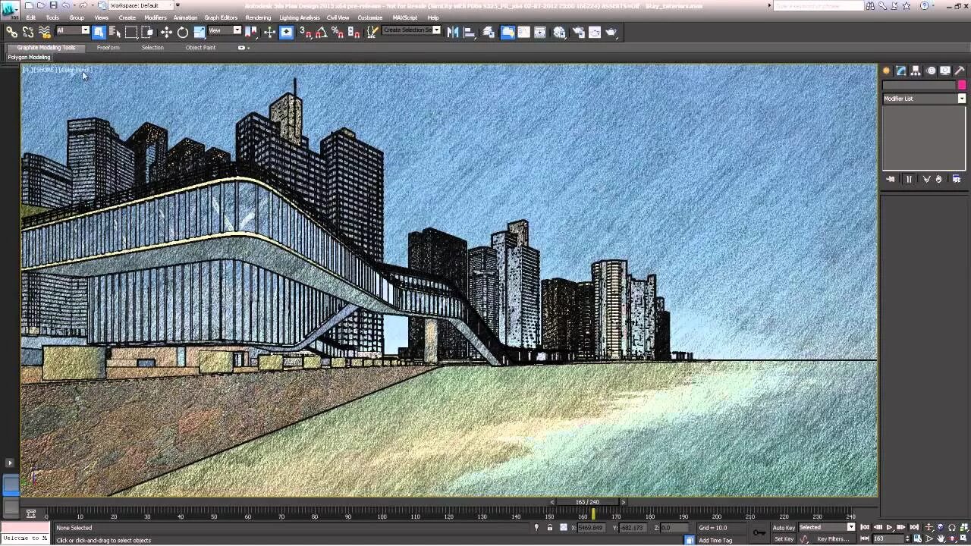
Task: Open Workspace: Default dropdown
Action: pos(141,5)
